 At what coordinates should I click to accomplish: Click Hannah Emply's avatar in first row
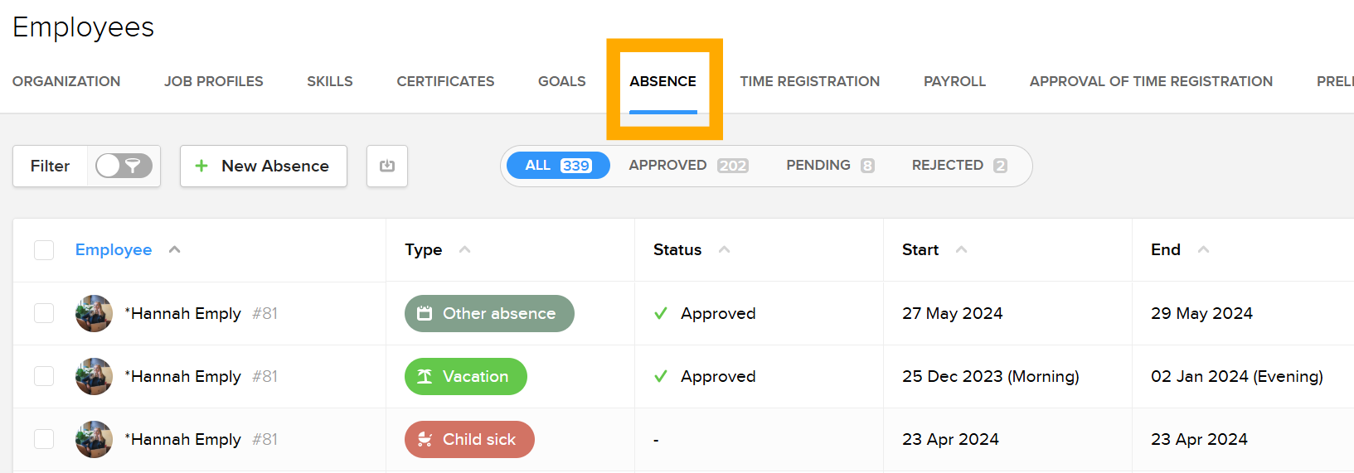point(94,313)
